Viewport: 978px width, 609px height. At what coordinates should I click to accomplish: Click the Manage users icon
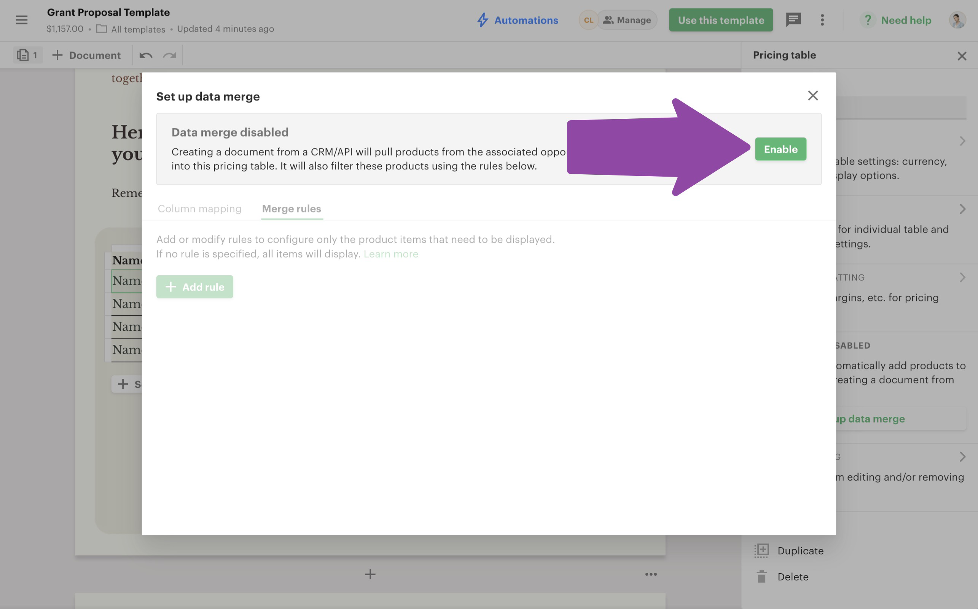point(608,19)
